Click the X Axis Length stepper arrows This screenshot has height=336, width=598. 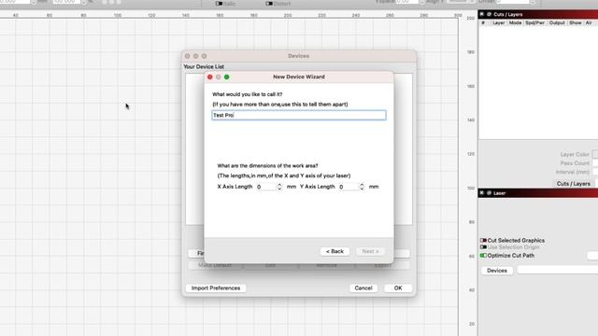tap(279, 187)
